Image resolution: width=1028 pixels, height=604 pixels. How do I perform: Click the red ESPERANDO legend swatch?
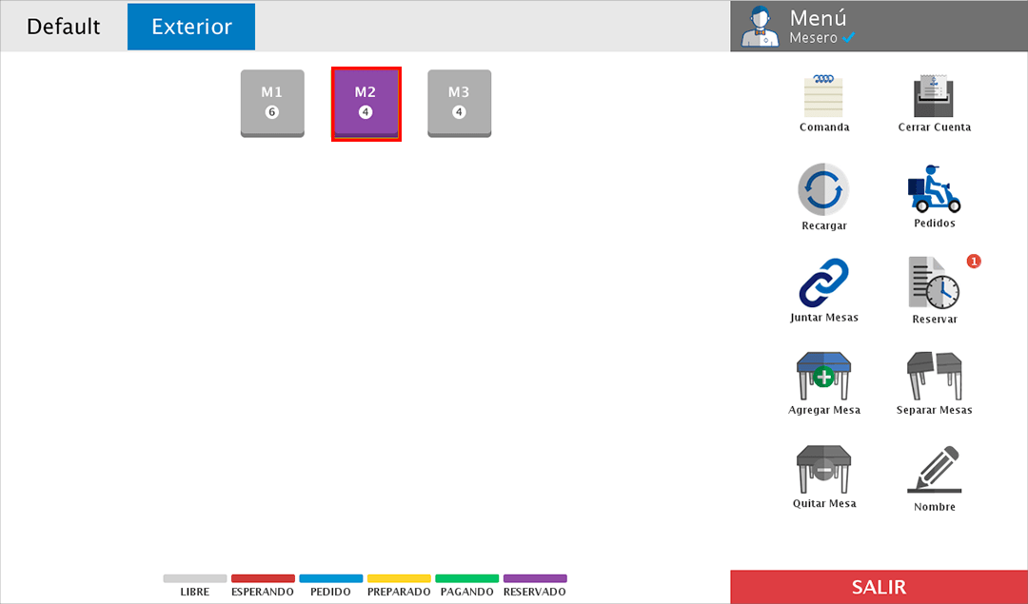(263, 578)
